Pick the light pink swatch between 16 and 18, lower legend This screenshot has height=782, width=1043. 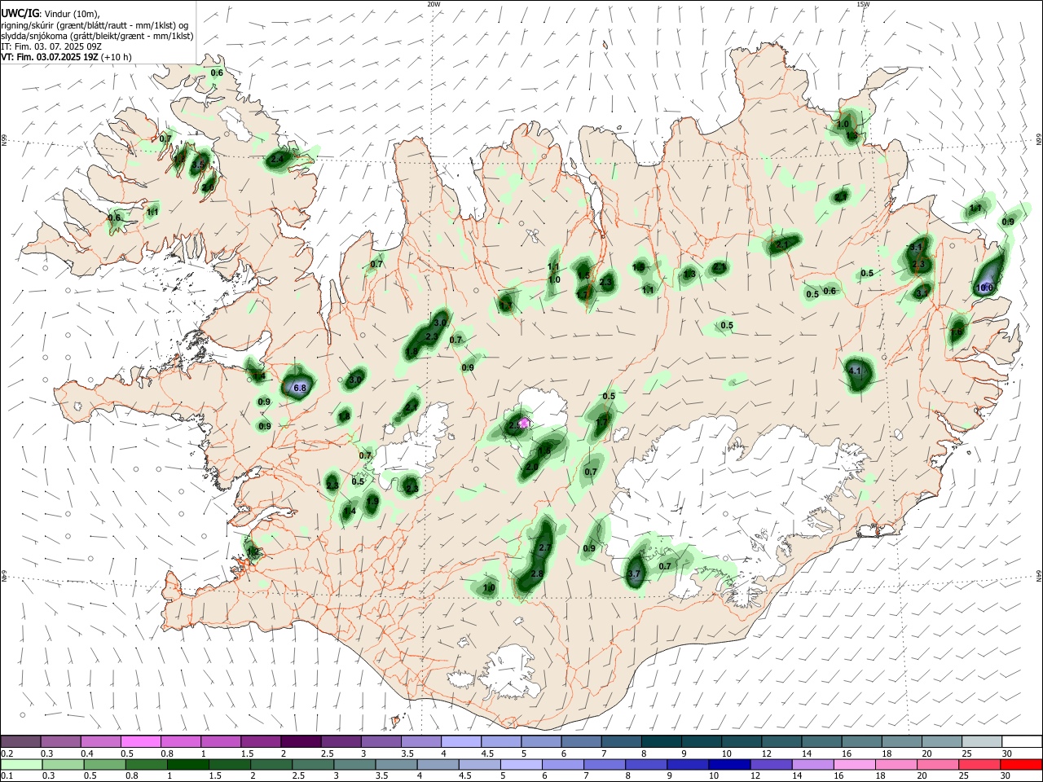855,765
